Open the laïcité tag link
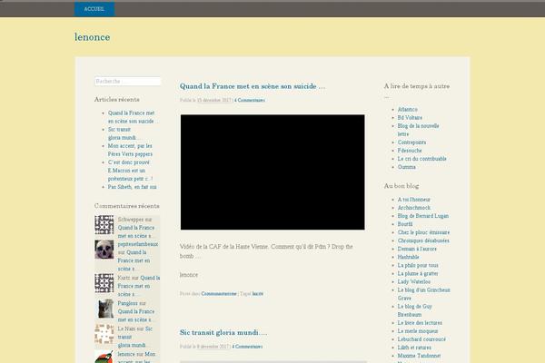The height and width of the screenshot is (363, 545). point(258,294)
